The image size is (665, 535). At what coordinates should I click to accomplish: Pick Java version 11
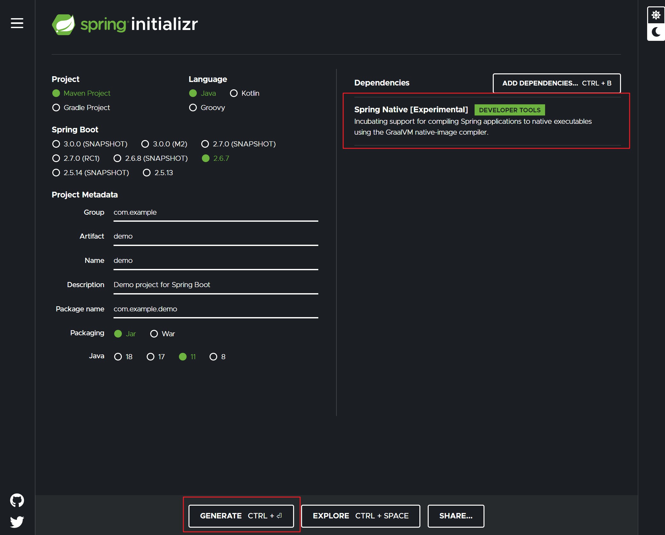coord(188,357)
